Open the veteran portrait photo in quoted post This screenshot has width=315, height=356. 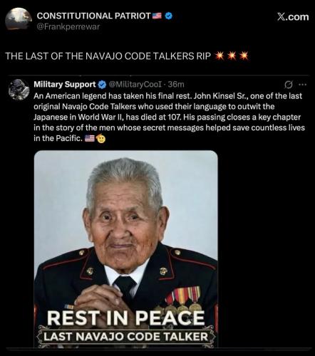[x=126, y=248]
